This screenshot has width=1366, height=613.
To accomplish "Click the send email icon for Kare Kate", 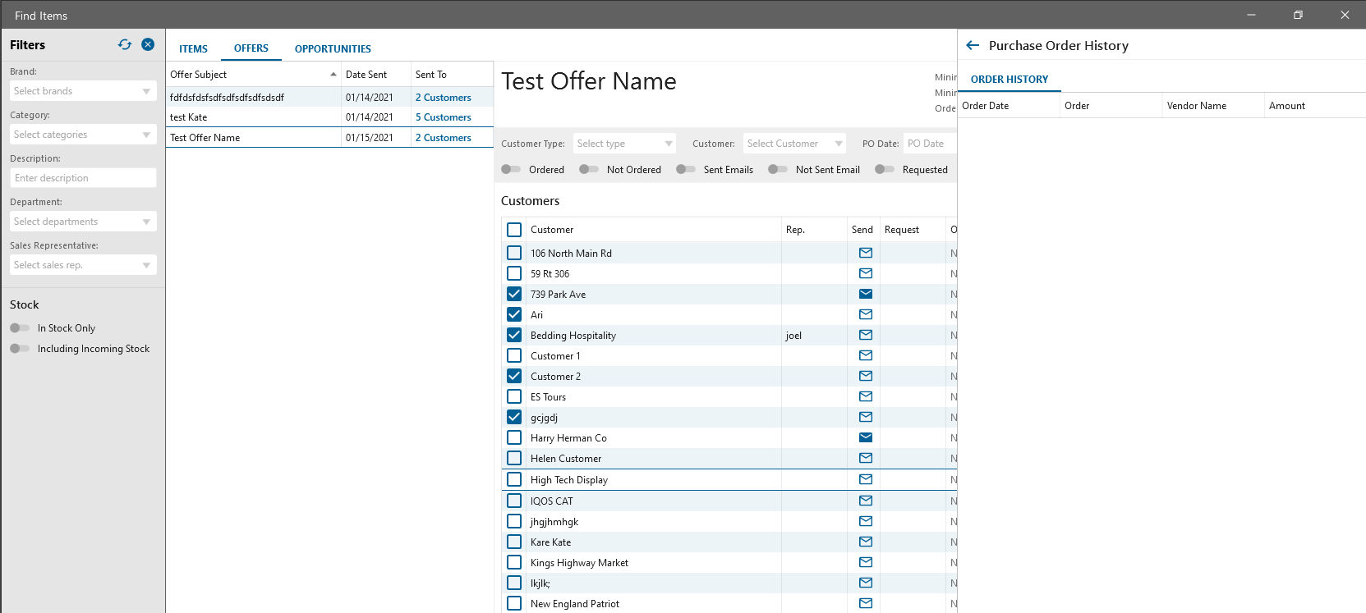I will (x=865, y=542).
